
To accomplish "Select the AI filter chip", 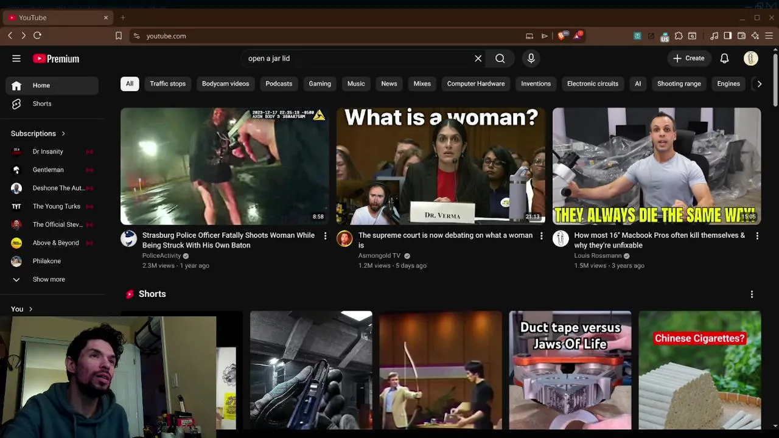I will [x=638, y=84].
